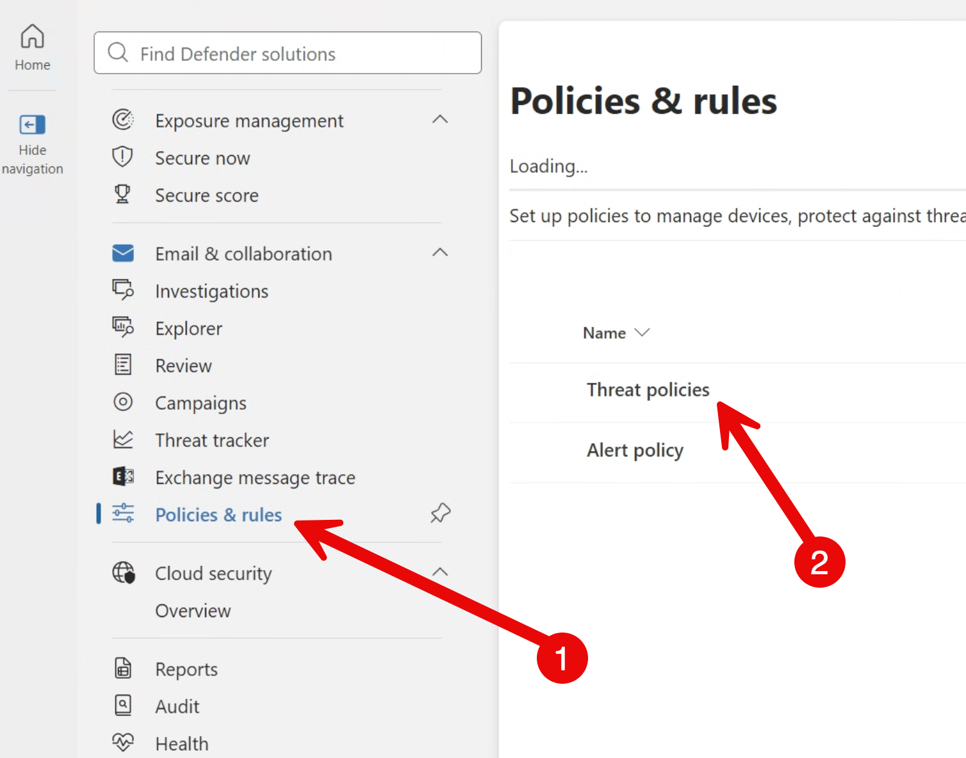Open Secure now in the navigation

[x=202, y=158]
